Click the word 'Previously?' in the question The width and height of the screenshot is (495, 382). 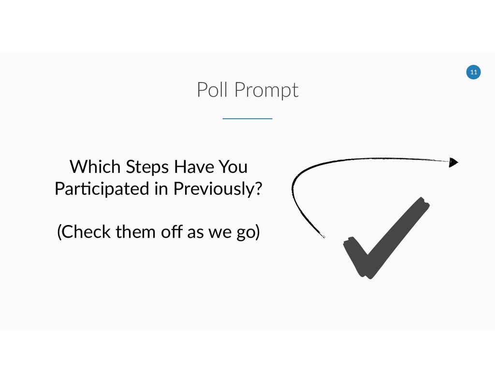(x=217, y=189)
